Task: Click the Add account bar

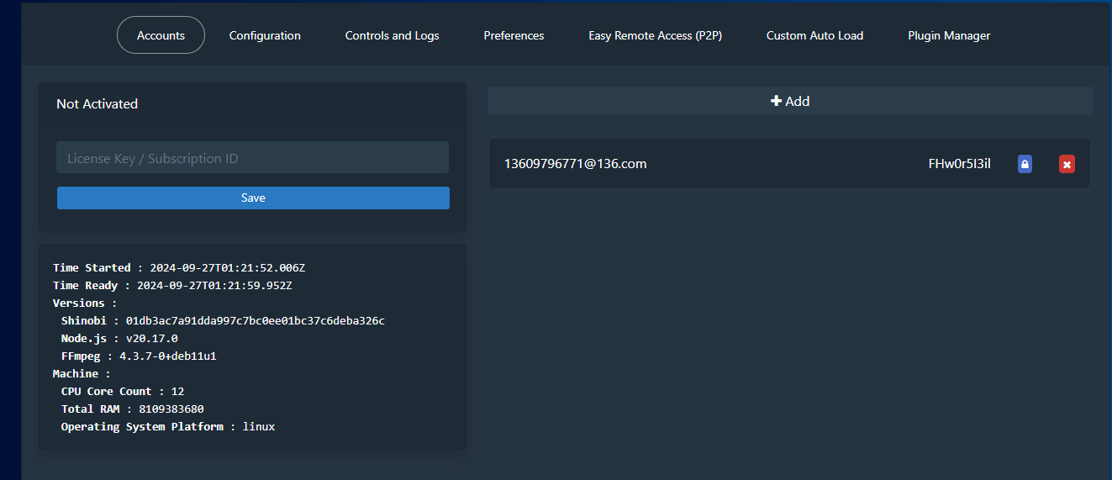Action: (790, 101)
